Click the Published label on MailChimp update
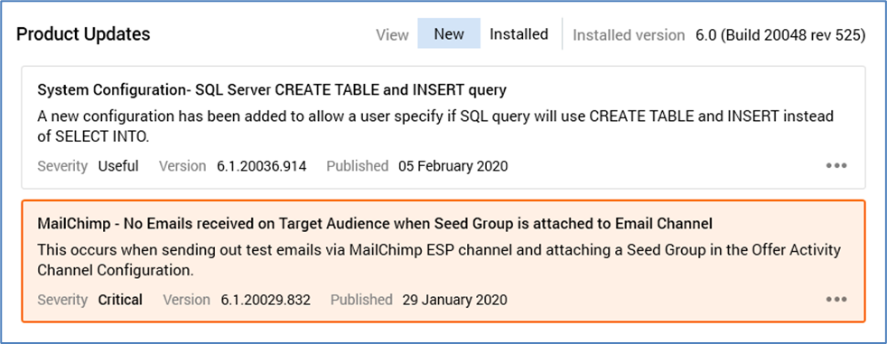This screenshot has height=344, width=887. (x=361, y=299)
